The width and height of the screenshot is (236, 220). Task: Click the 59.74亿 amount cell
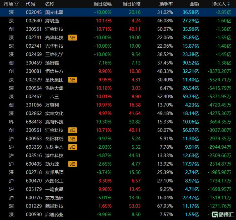[191, 97]
